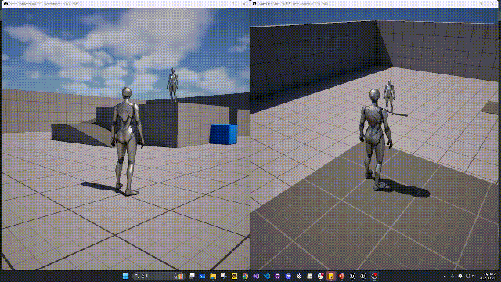
Task: Open the Windows Start menu
Action: coord(125,277)
